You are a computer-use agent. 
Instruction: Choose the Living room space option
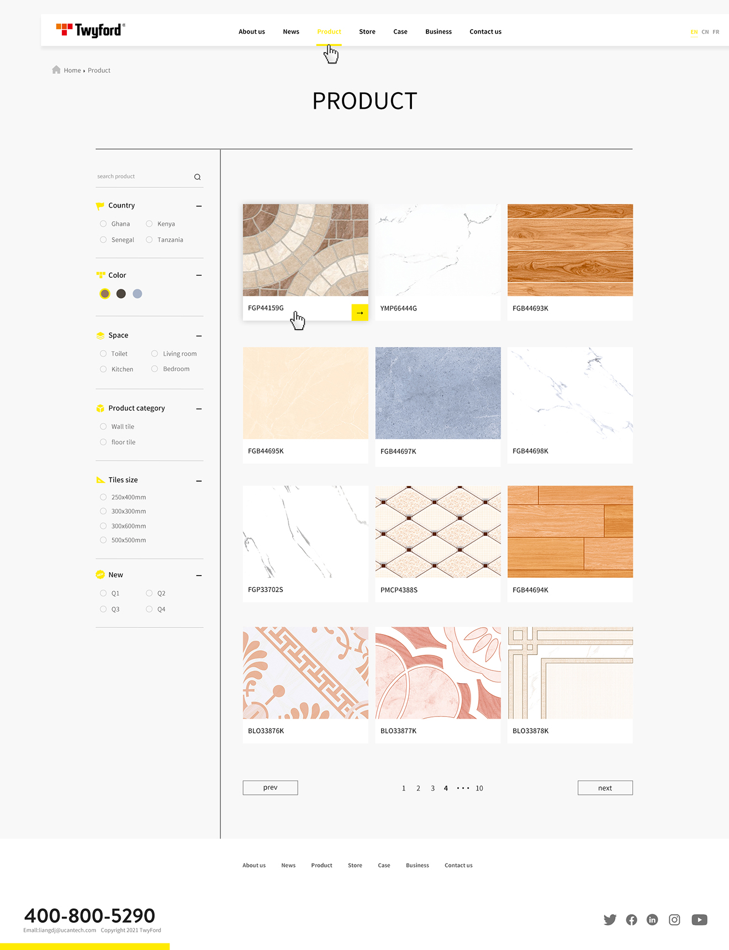(x=155, y=353)
